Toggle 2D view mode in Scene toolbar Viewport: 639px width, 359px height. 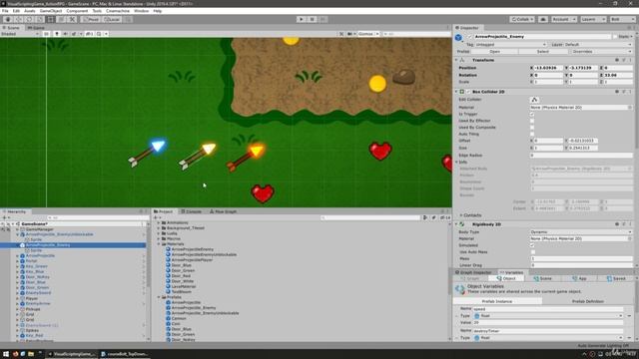click(47, 34)
